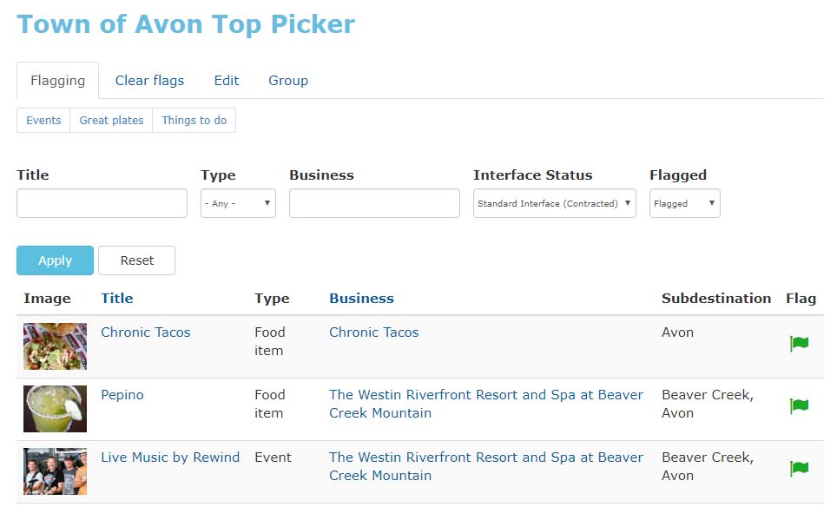Sort the table by Business column header

point(361,299)
